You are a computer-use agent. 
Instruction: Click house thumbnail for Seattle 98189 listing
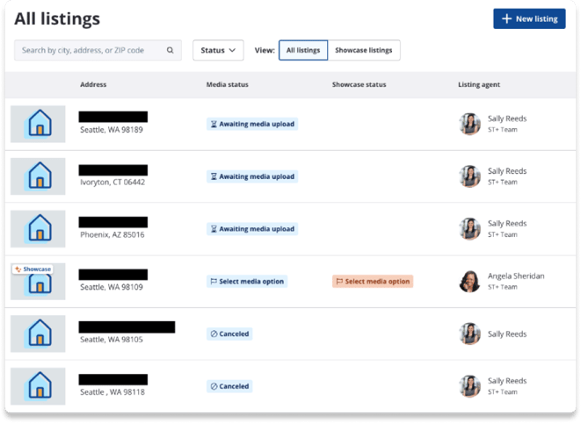pos(38,124)
